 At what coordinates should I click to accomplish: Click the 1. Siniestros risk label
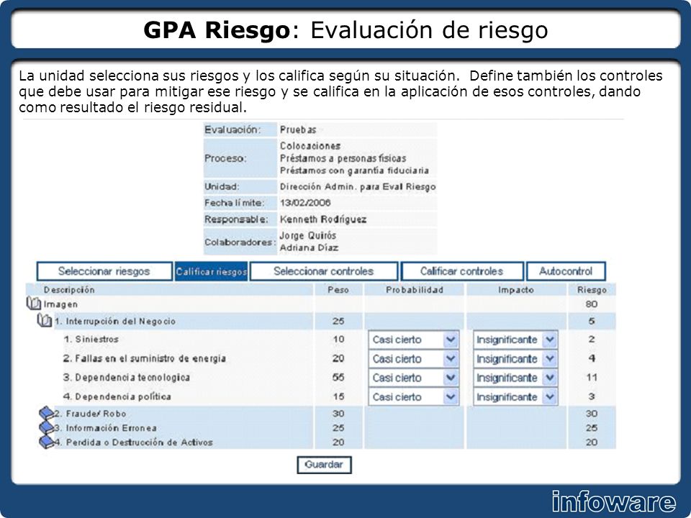click(x=91, y=339)
